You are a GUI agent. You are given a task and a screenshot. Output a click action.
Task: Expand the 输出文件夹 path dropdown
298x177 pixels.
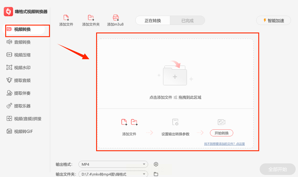tap(113, 174)
